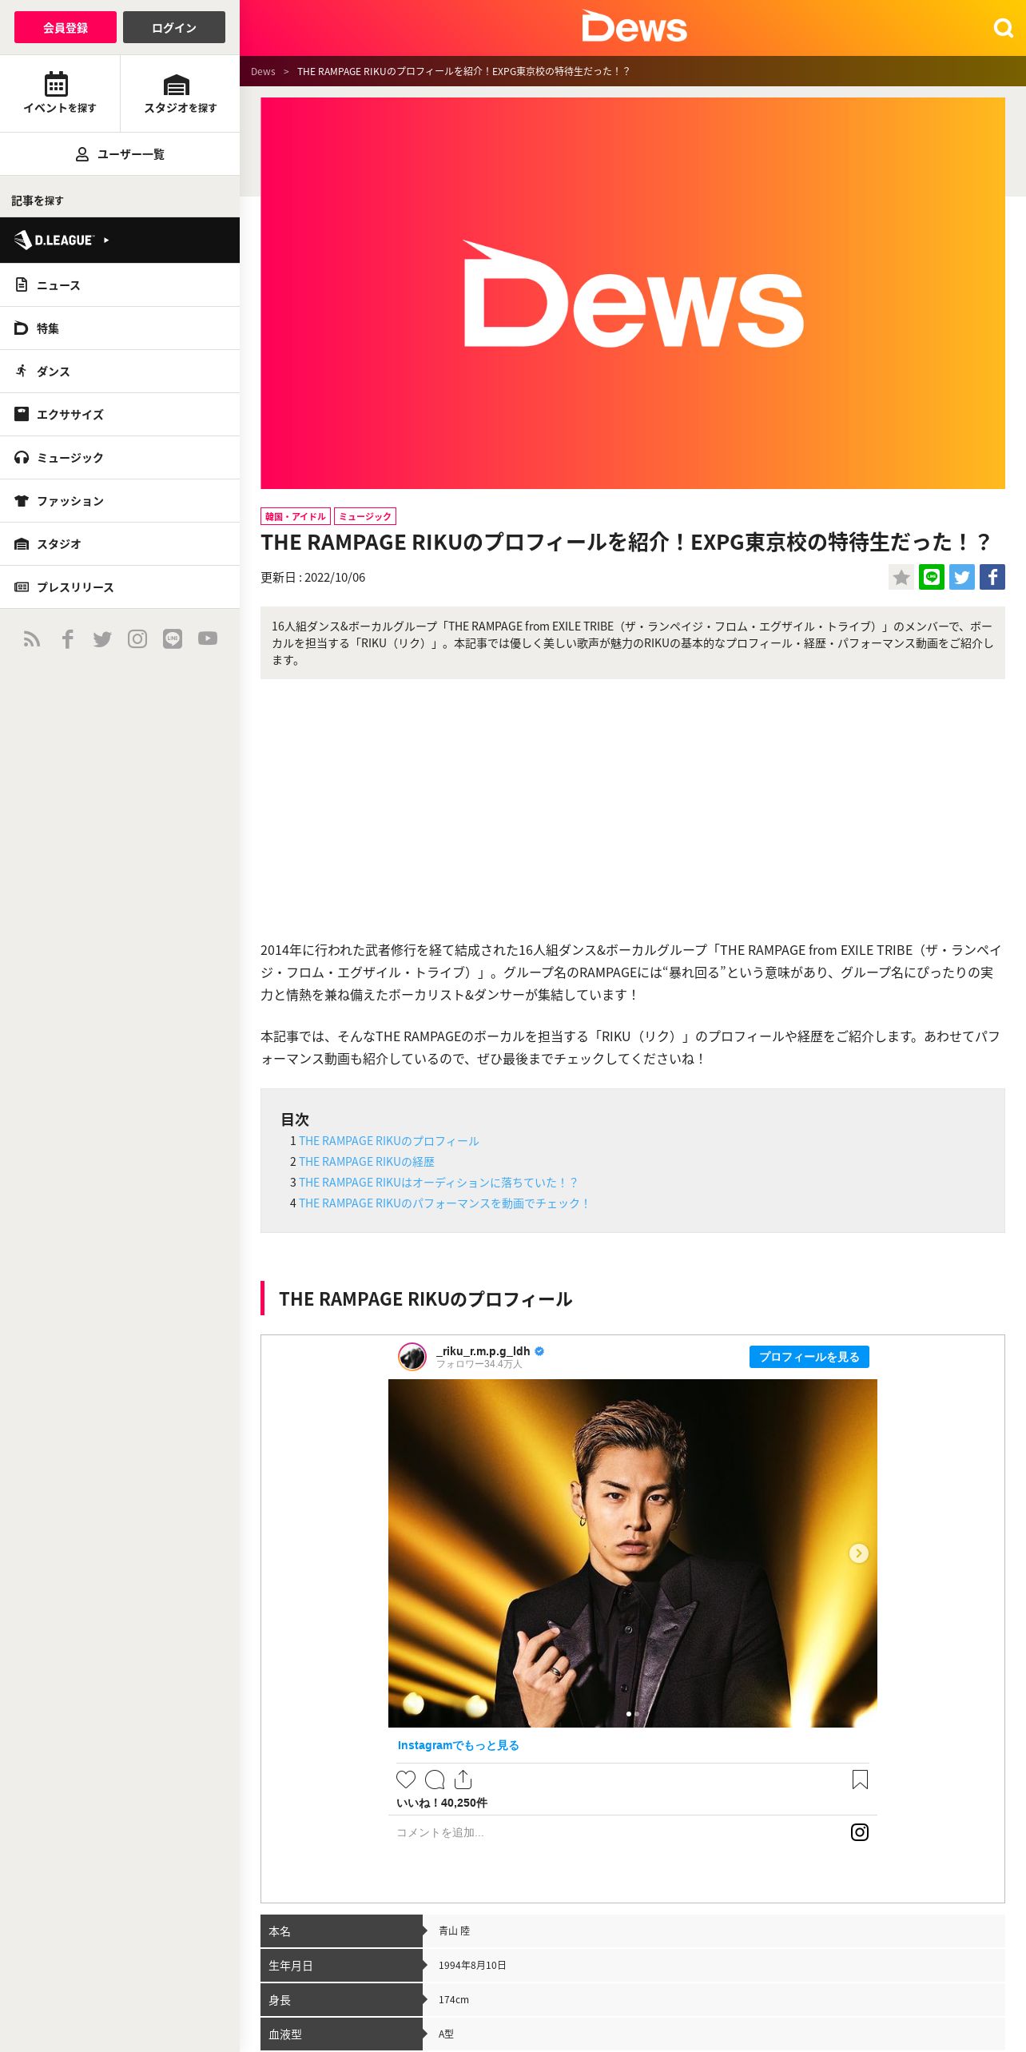Click the favorite star icon
The image size is (1026, 2052).
[901, 577]
